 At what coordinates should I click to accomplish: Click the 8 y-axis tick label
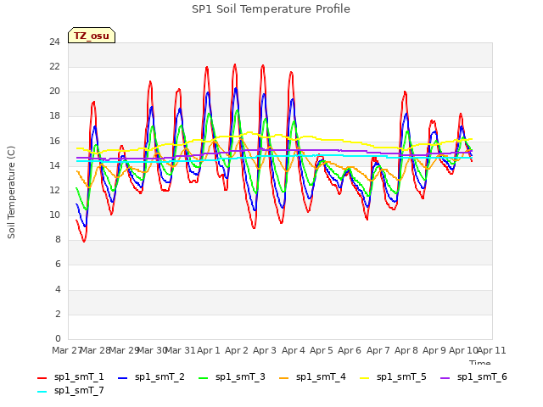tap(58, 240)
